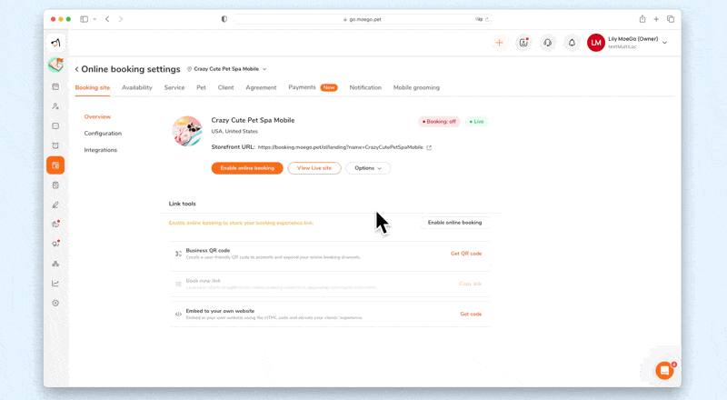Image resolution: width=727 pixels, height=400 pixels.
Task: Switch to the Pet tab
Action: point(201,87)
